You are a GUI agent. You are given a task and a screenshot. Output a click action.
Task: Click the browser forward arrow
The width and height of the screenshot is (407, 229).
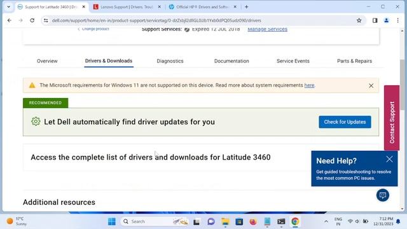(x=20, y=20)
